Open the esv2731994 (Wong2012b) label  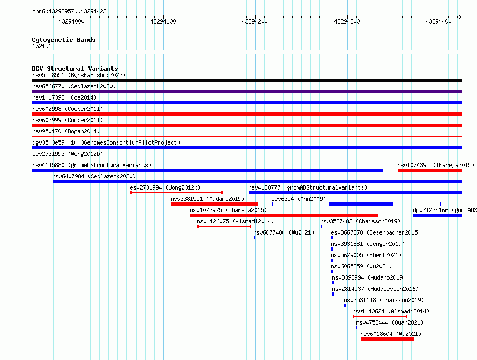coord(165,187)
